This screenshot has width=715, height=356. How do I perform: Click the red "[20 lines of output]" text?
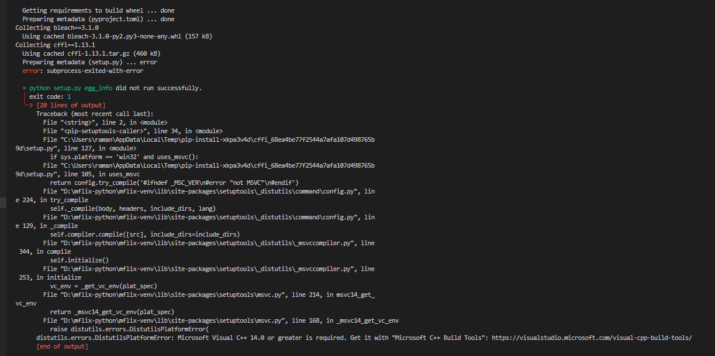pyautogui.click(x=71, y=105)
